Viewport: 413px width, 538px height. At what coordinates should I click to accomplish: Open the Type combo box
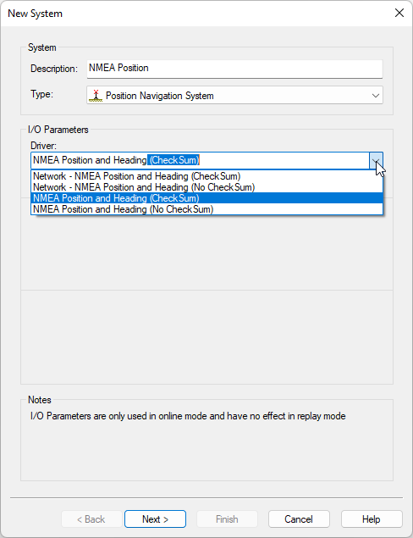click(234, 96)
